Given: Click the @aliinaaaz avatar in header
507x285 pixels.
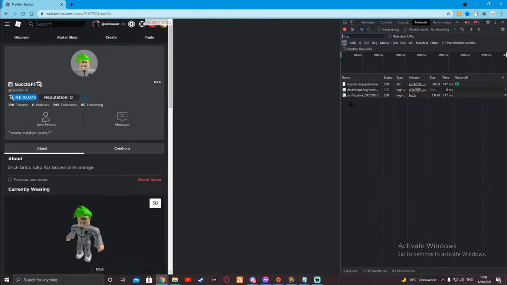Looking at the screenshot, I should (96, 24).
